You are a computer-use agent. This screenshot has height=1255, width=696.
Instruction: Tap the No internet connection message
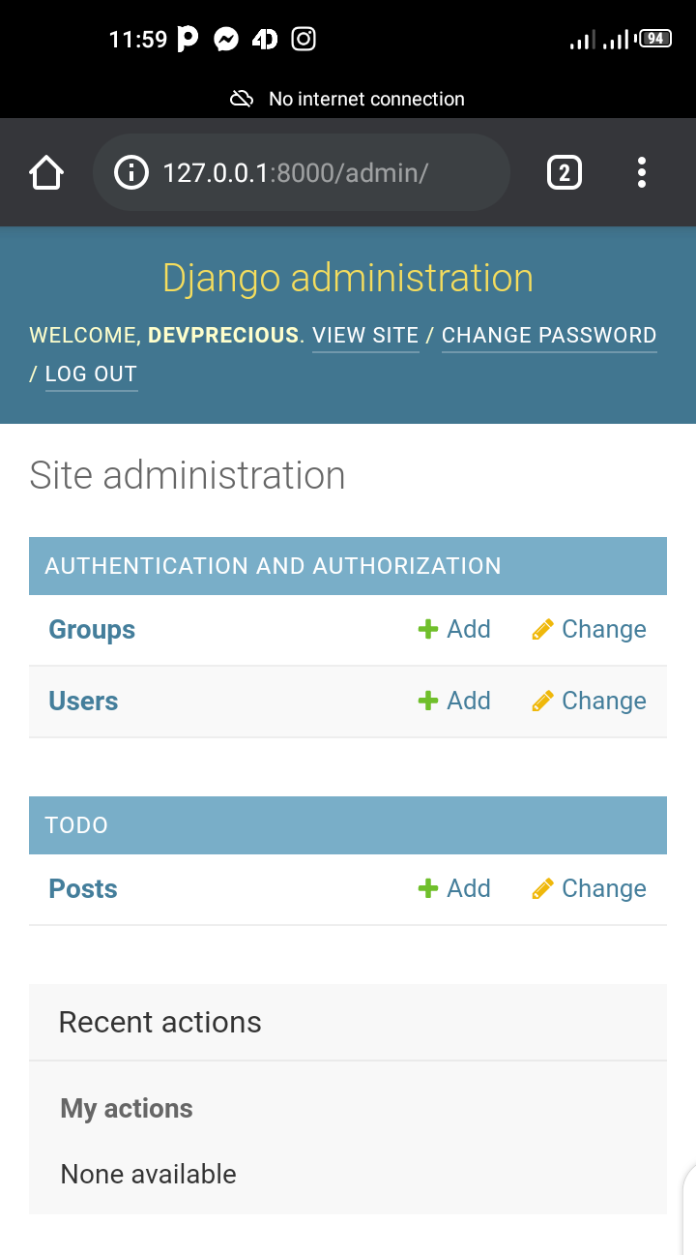(x=366, y=99)
